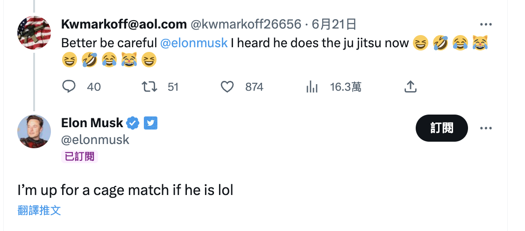Subscribe using the 訂閱 button
525x231 pixels.
point(442,128)
